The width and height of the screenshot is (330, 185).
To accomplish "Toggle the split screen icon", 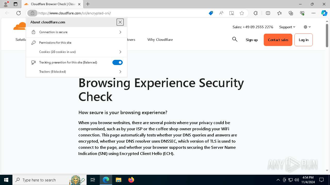I will pyautogui.click(x=268, y=13).
